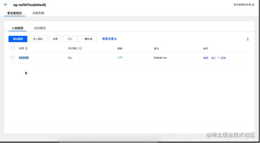This screenshot has width=260, height=143.
Task: Open the 关联实例 tab
Action: 38,13
